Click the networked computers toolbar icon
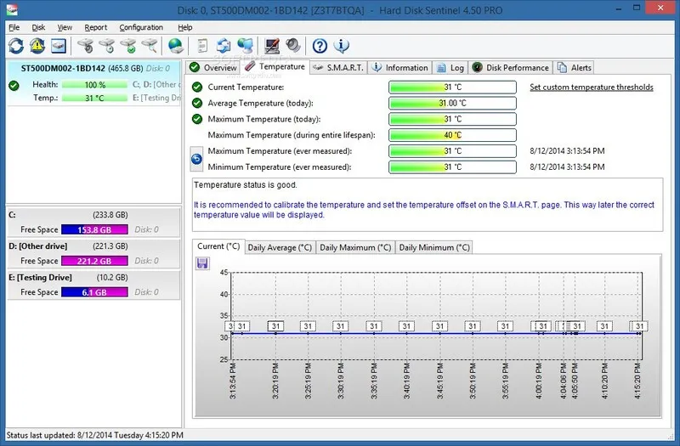 click(246, 46)
